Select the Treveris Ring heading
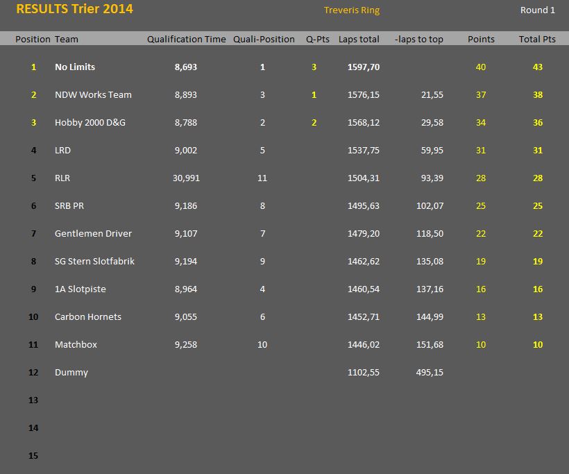The height and width of the screenshot is (474, 569). click(352, 10)
